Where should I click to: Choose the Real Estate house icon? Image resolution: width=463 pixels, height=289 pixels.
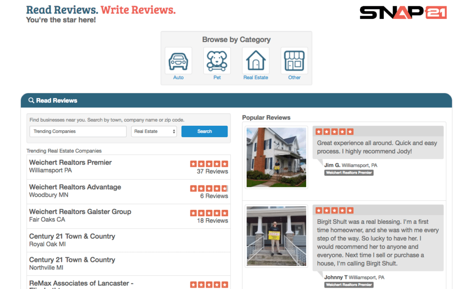coord(256,61)
